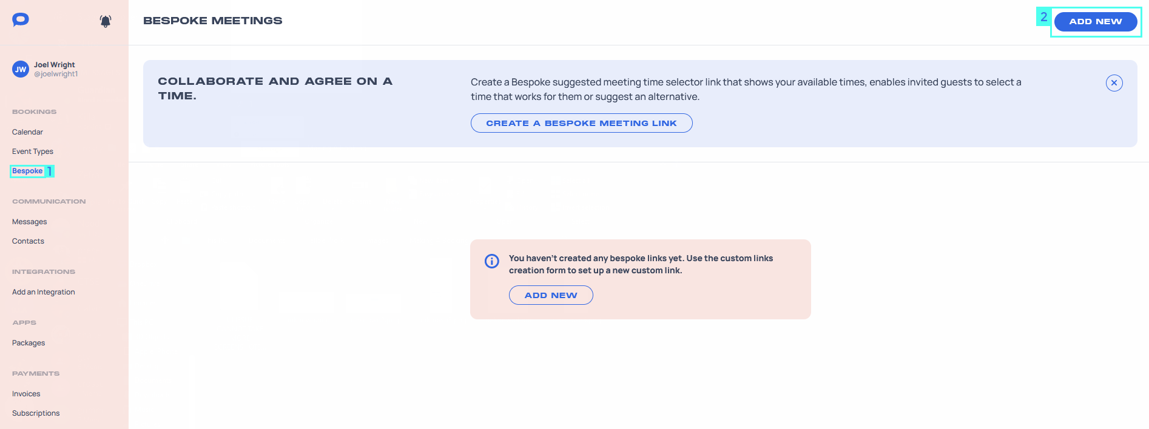Click the @joelwright1 handle

[56, 74]
